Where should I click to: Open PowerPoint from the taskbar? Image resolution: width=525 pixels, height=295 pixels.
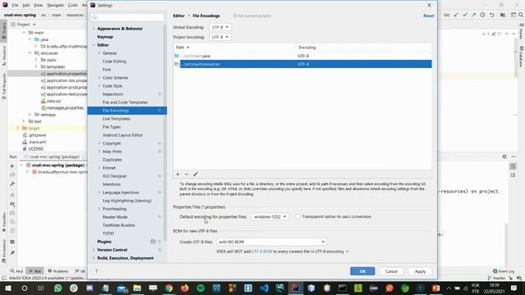coord(436,288)
